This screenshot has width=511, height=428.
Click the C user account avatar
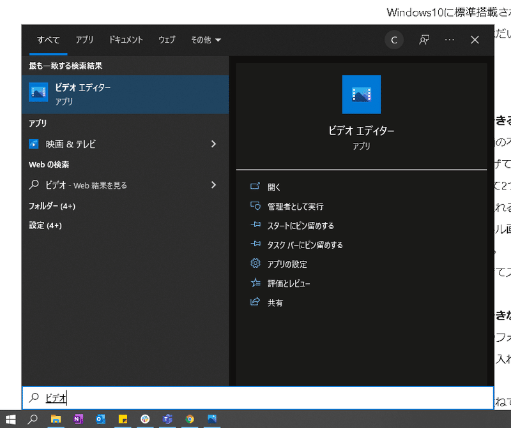[x=394, y=40]
